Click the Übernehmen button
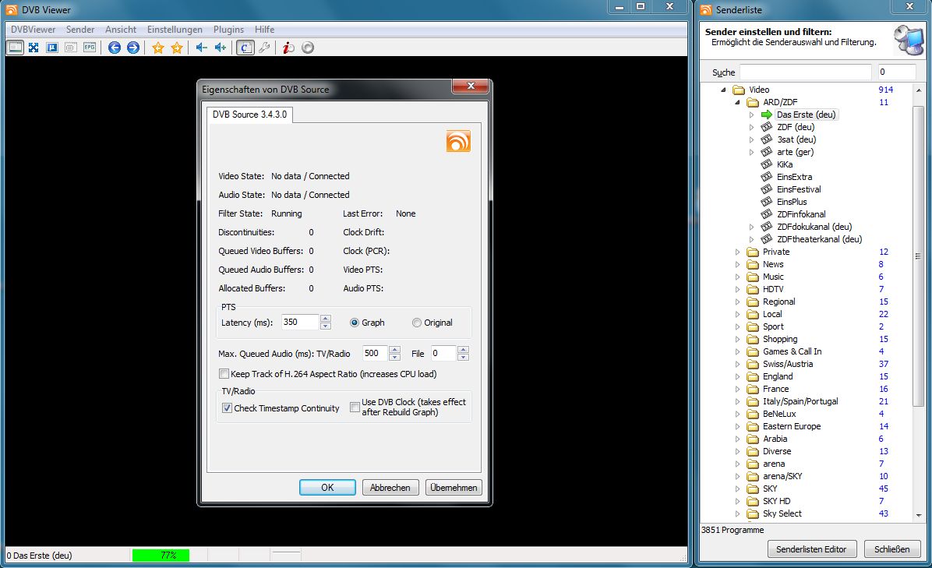This screenshot has width=932, height=568. pos(454,487)
